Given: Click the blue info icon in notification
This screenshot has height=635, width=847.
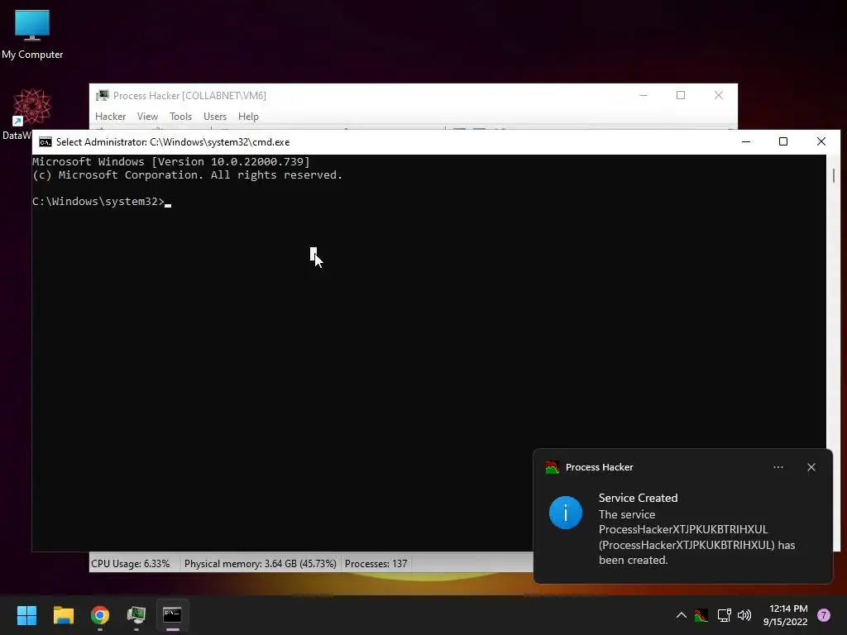Looking at the screenshot, I should click(x=566, y=513).
